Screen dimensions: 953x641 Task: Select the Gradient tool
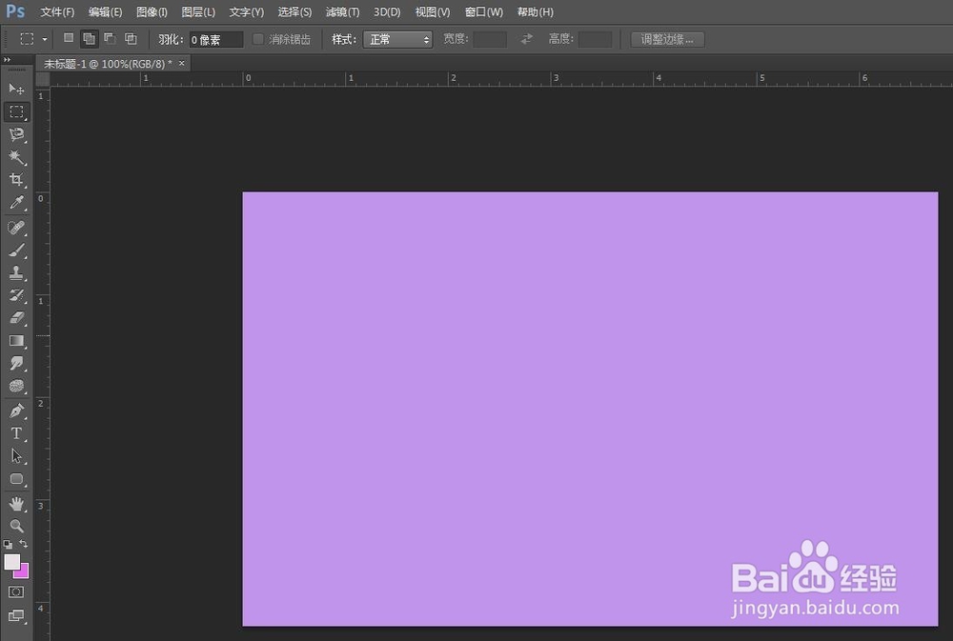[16, 341]
